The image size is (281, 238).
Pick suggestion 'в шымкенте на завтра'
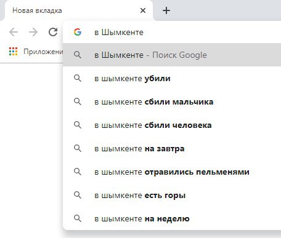pos(172,148)
